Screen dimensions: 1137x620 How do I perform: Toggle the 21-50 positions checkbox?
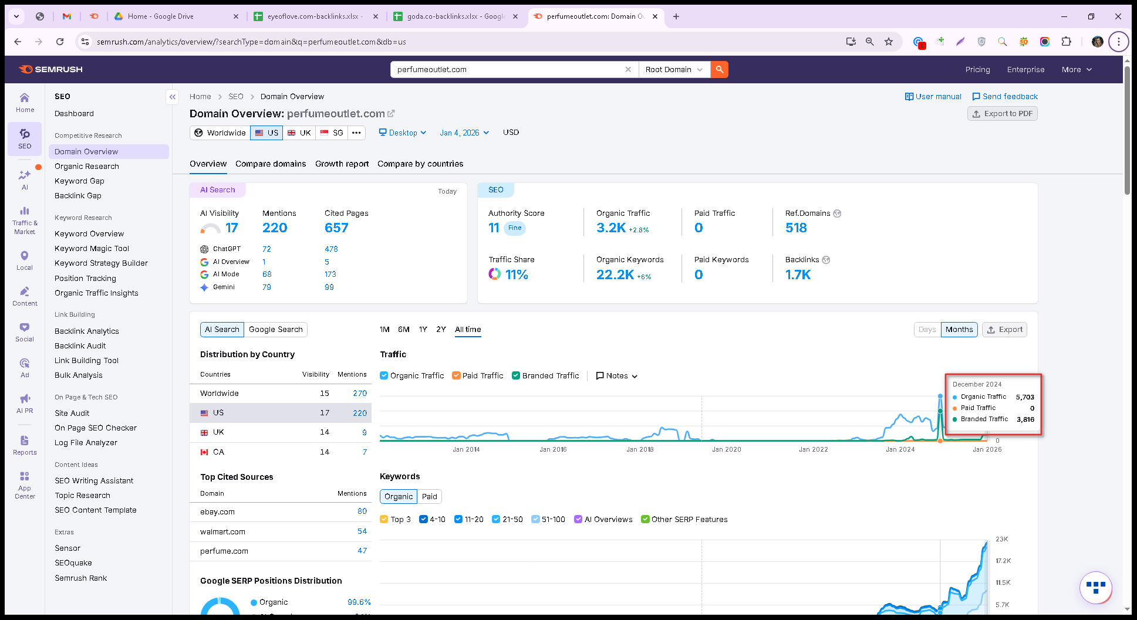(496, 519)
